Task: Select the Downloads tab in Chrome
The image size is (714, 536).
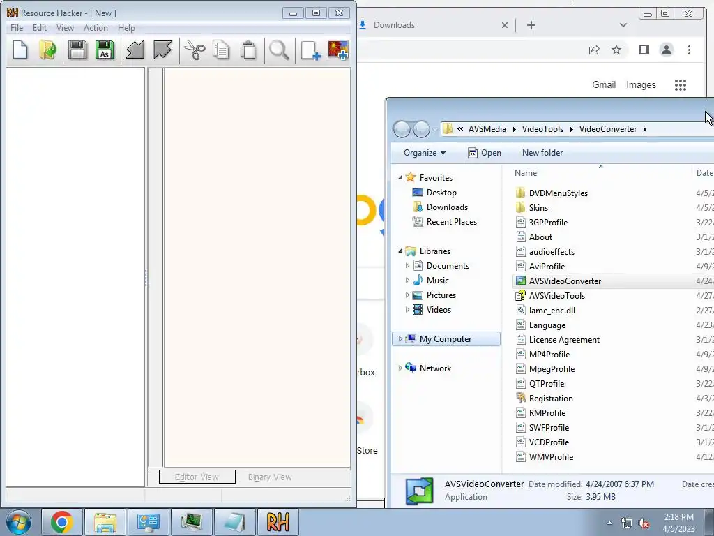Action: 394,25
